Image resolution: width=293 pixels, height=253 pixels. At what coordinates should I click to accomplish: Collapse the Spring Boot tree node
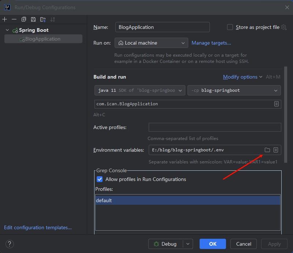coord(7,30)
